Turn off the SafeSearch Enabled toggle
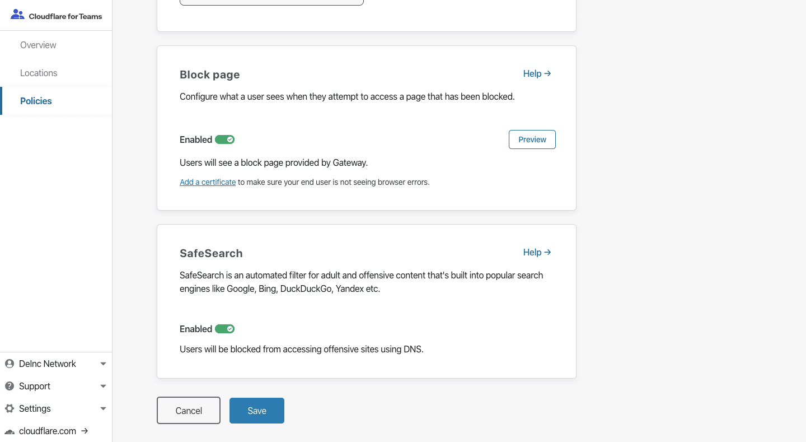This screenshot has height=442, width=806. tap(224, 329)
